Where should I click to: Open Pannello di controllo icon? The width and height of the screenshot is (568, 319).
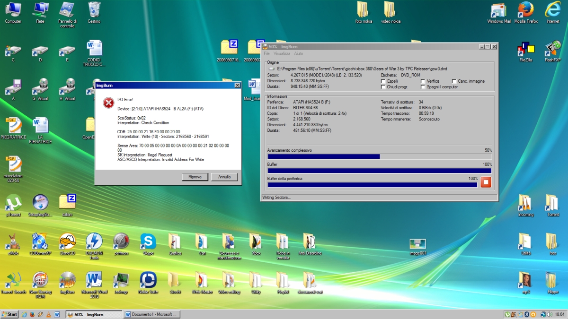pyautogui.click(x=67, y=15)
